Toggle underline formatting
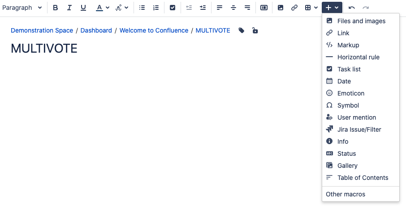406x208 pixels. click(x=83, y=8)
